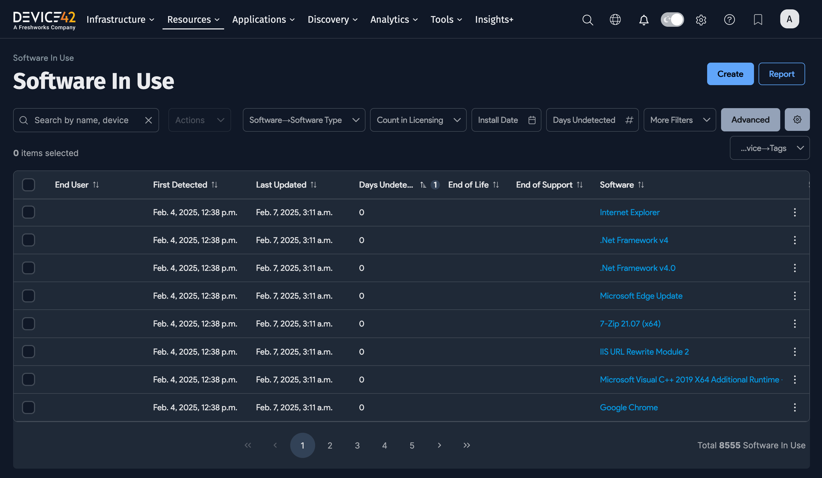Open the Microsoft Edge Update link
The height and width of the screenshot is (478, 822).
[641, 296]
